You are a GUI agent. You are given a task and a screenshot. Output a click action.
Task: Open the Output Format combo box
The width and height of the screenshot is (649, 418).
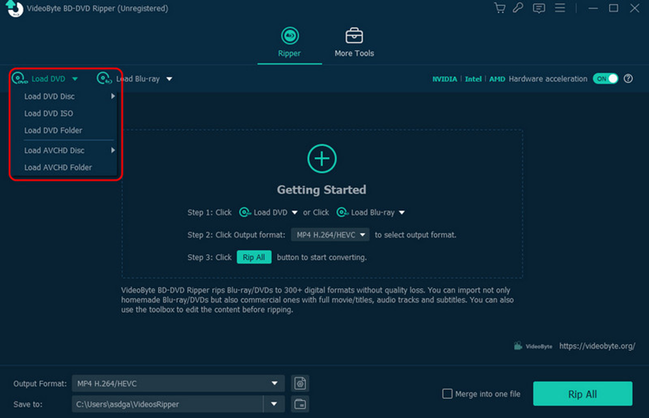(178, 383)
